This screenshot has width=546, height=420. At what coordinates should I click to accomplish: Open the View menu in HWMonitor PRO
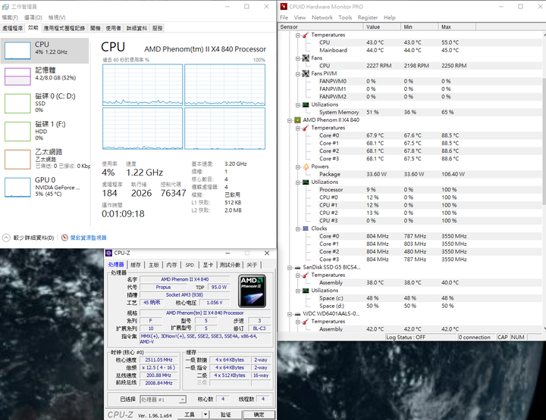[x=300, y=17]
